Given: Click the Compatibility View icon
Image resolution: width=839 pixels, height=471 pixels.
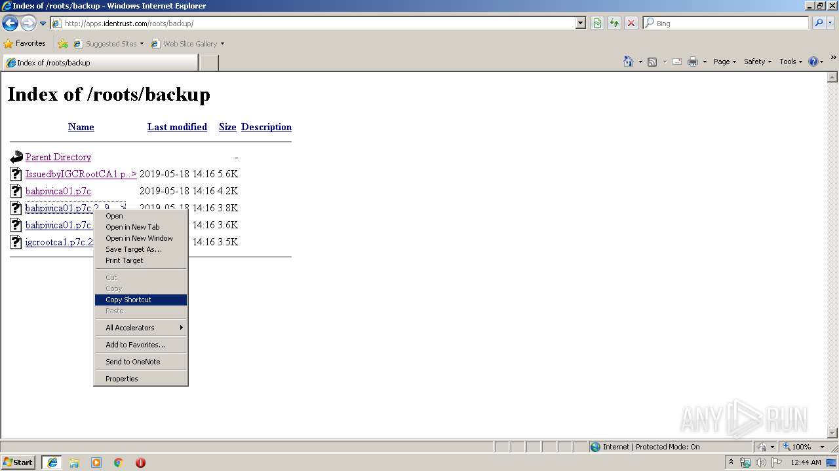Looking at the screenshot, I should [597, 24].
